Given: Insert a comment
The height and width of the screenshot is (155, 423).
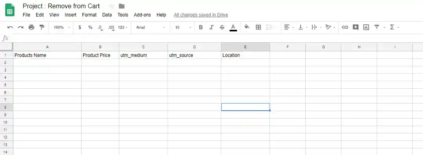Looking at the screenshot, I should (356, 27).
